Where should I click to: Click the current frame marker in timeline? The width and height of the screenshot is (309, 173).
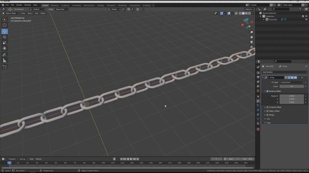pos(9,163)
